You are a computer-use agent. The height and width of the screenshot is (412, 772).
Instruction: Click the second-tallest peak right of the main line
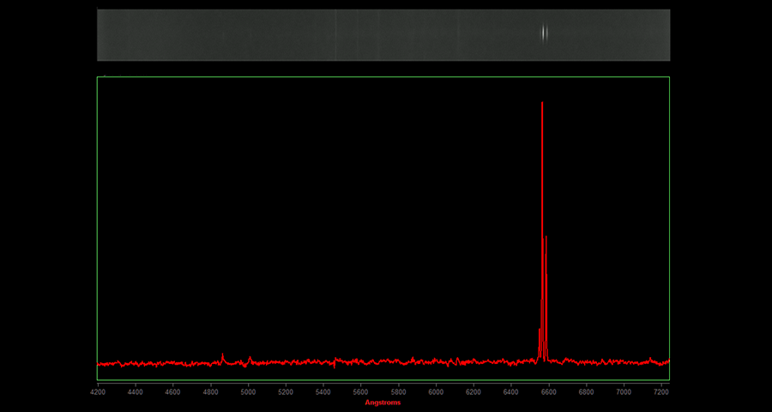(546, 237)
